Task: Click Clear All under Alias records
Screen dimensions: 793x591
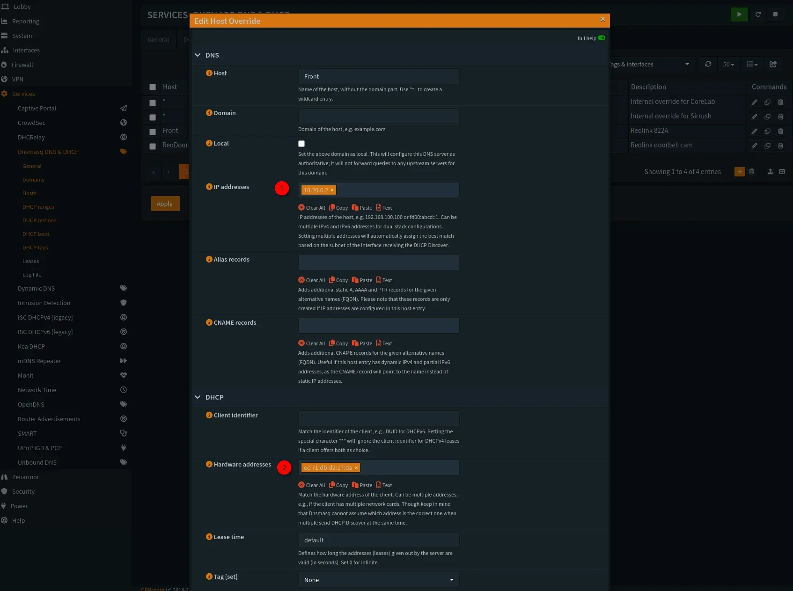Action: click(x=312, y=280)
